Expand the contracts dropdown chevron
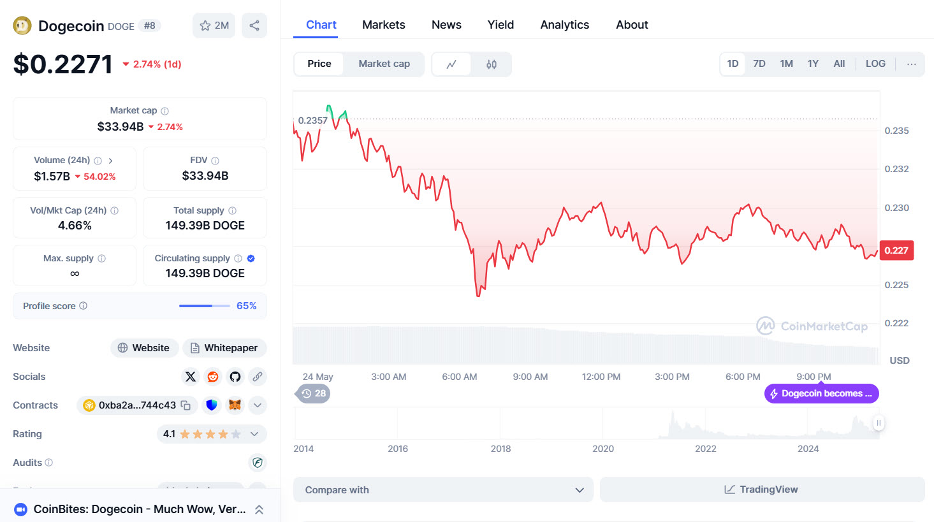This screenshot has width=934, height=522. (258, 405)
